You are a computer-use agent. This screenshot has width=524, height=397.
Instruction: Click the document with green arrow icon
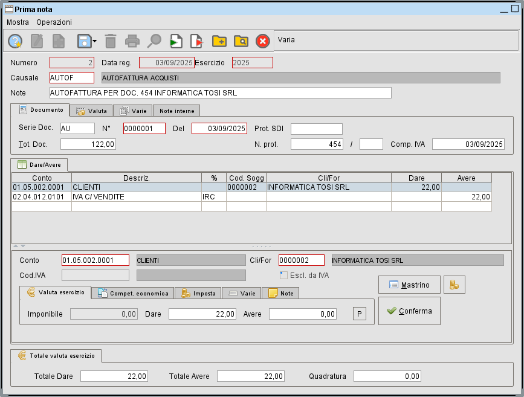pyautogui.click(x=176, y=41)
